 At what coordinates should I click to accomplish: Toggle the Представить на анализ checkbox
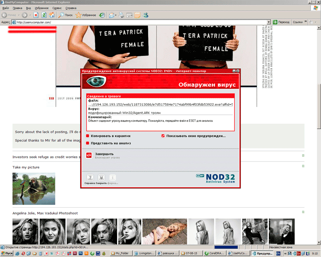[87, 143]
